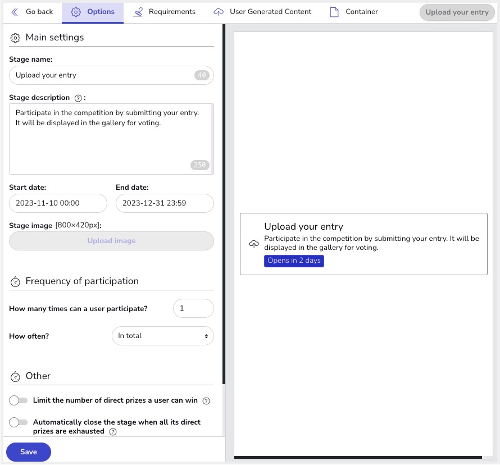500x465 pixels.
Task: Click the Upload image button
Action: (111, 241)
